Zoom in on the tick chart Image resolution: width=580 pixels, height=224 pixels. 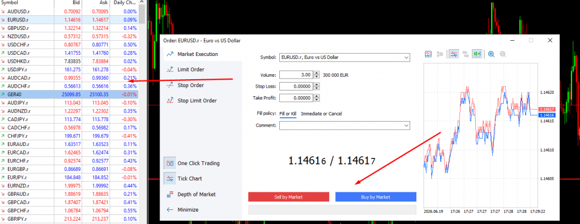point(491,54)
